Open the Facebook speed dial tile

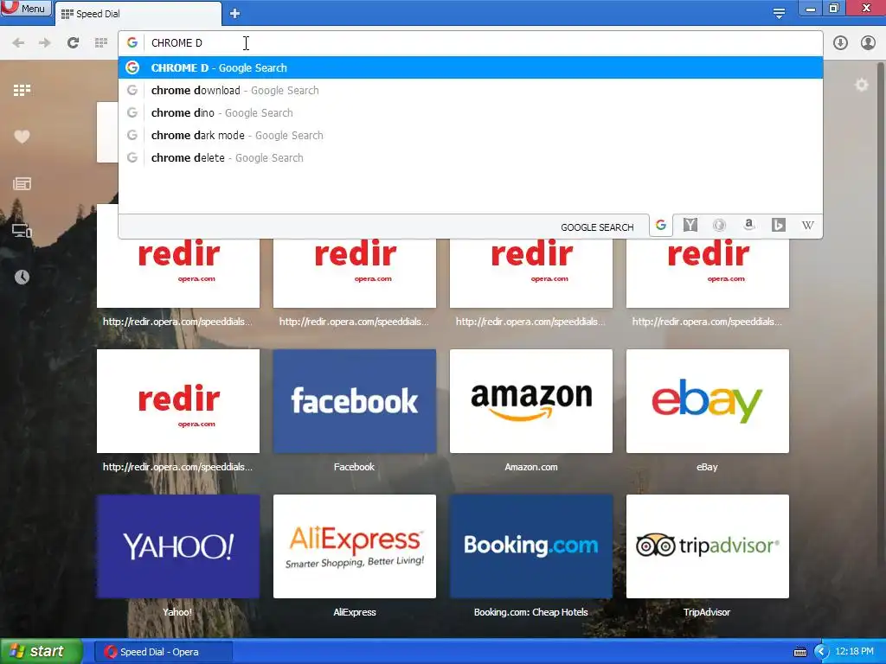(354, 401)
